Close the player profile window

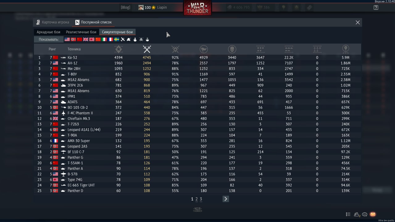click(x=358, y=22)
